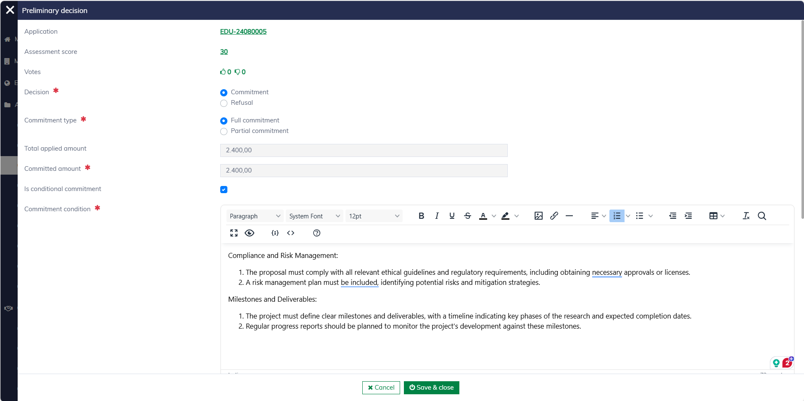This screenshot has width=804, height=401.
Task: Clear formatting using the Tx icon
Action: pyautogui.click(x=746, y=216)
